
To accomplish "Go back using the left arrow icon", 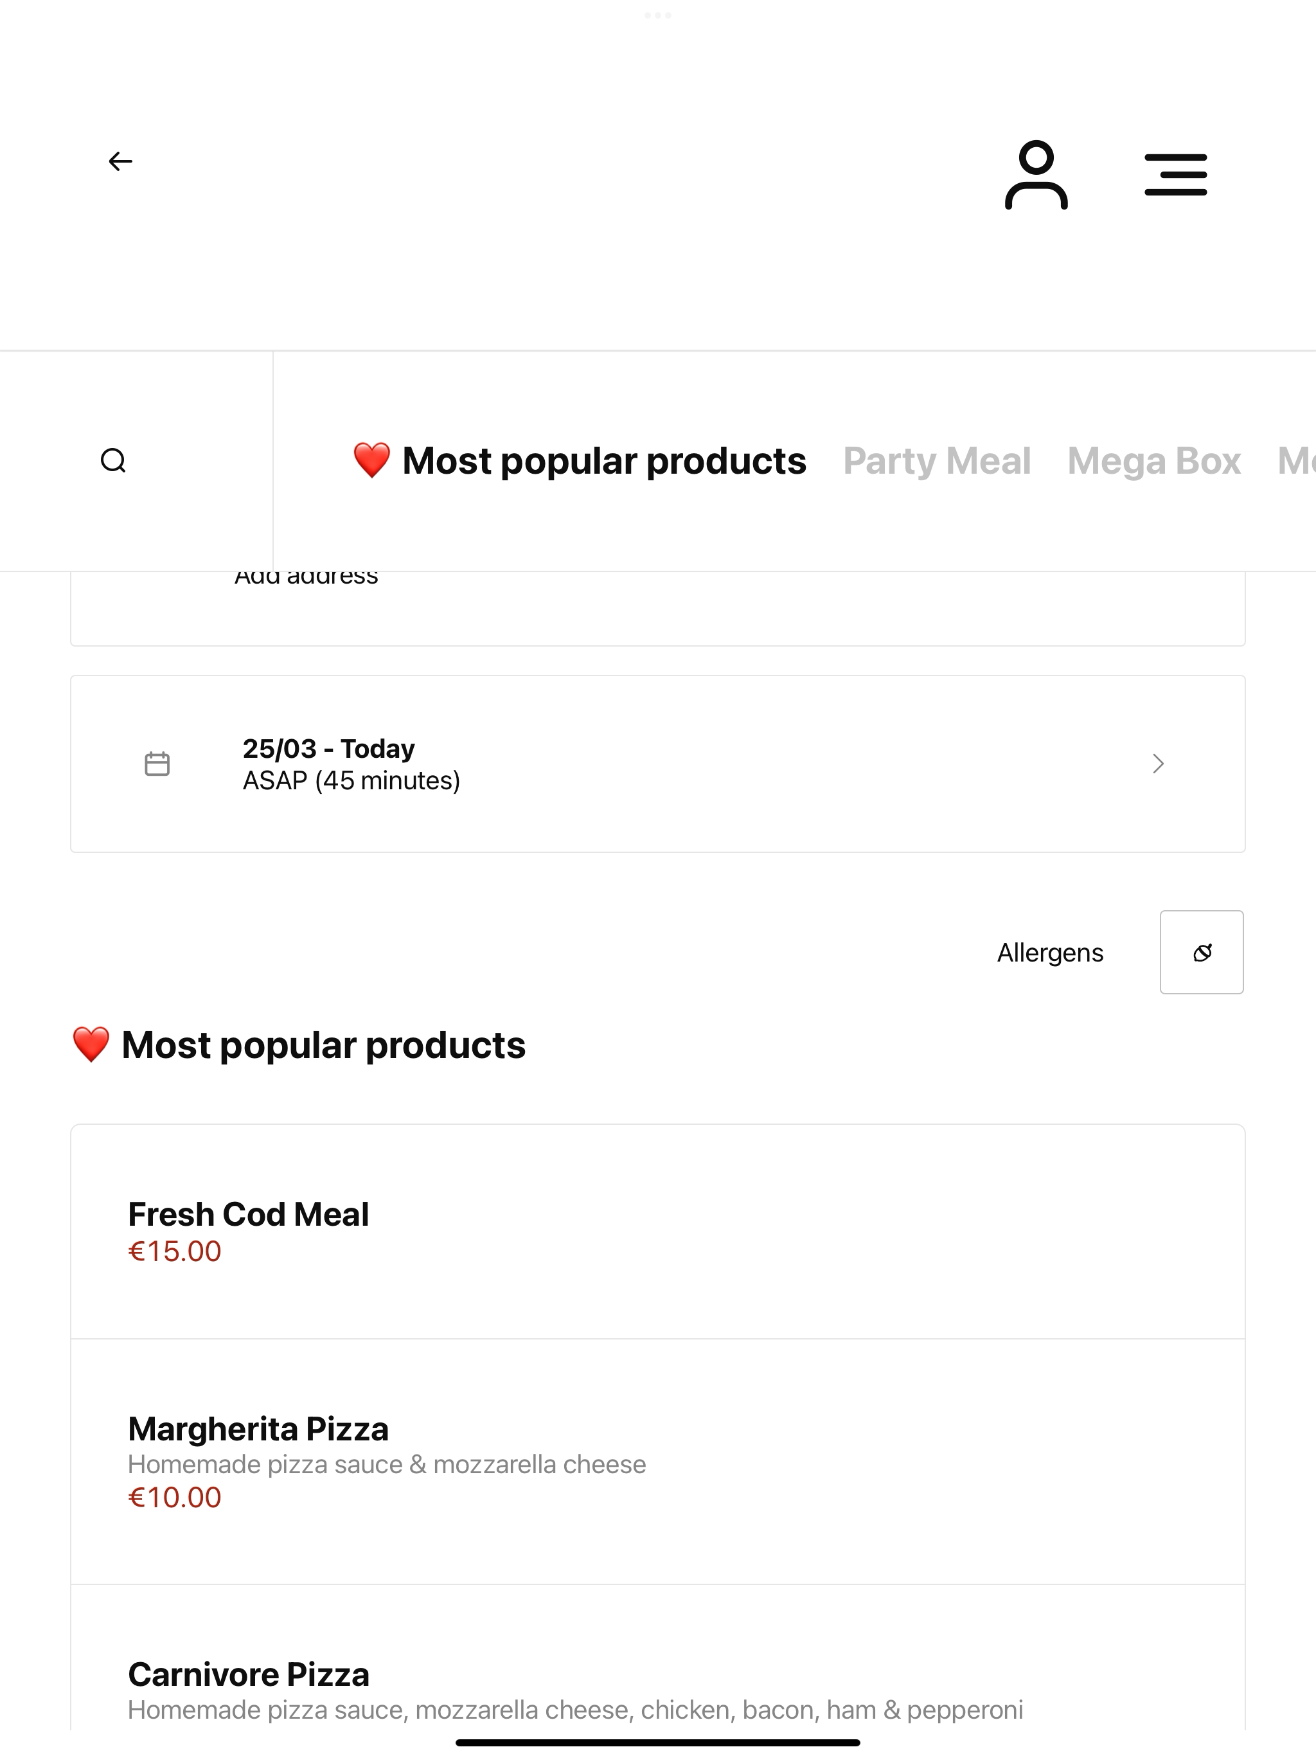I will [120, 161].
